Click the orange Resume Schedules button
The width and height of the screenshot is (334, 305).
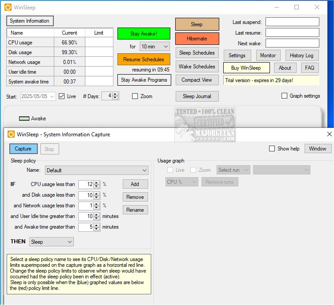tap(144, 59)
